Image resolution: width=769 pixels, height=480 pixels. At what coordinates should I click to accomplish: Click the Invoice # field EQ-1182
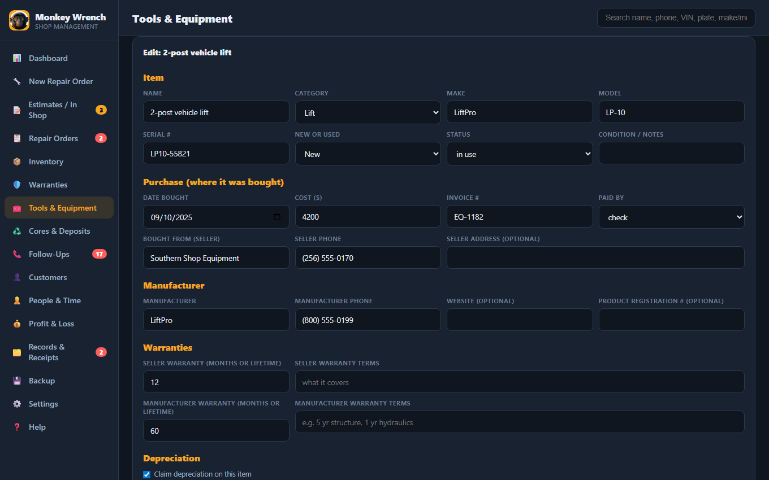pos(520,216)
